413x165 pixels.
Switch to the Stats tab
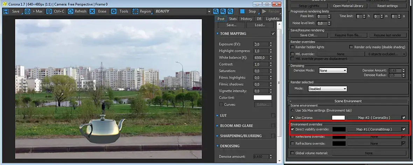pos(233,19)
